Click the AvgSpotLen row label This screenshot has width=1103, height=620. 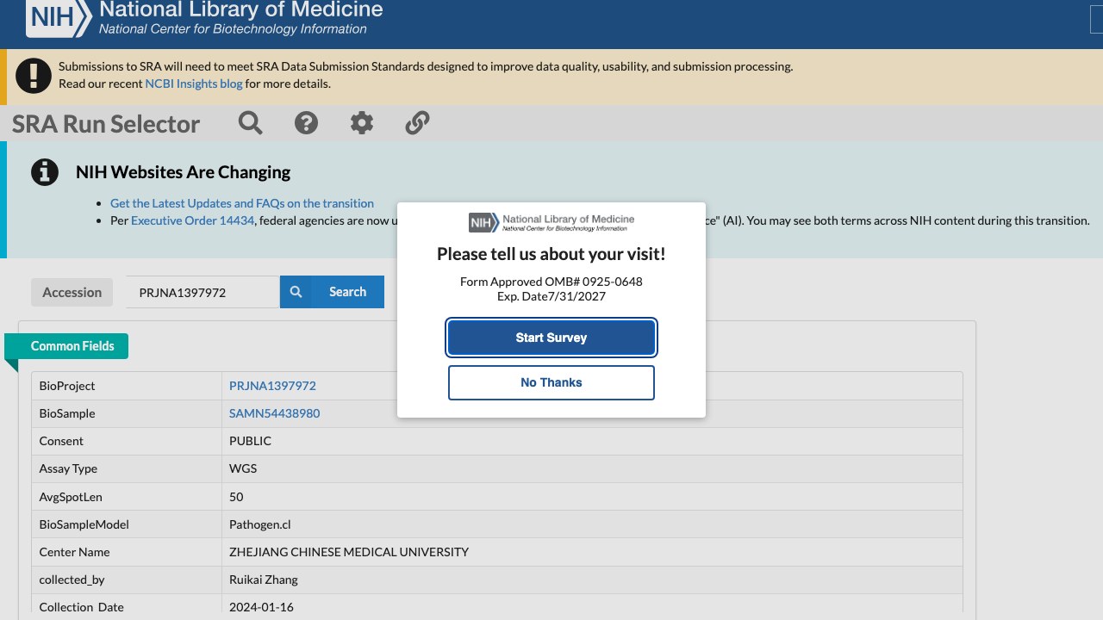(71, 497)
